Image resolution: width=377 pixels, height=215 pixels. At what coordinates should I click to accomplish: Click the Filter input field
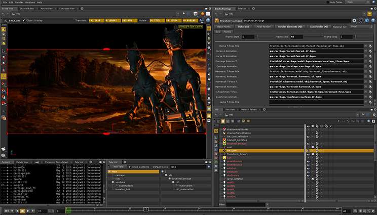(x=245, y=204)
